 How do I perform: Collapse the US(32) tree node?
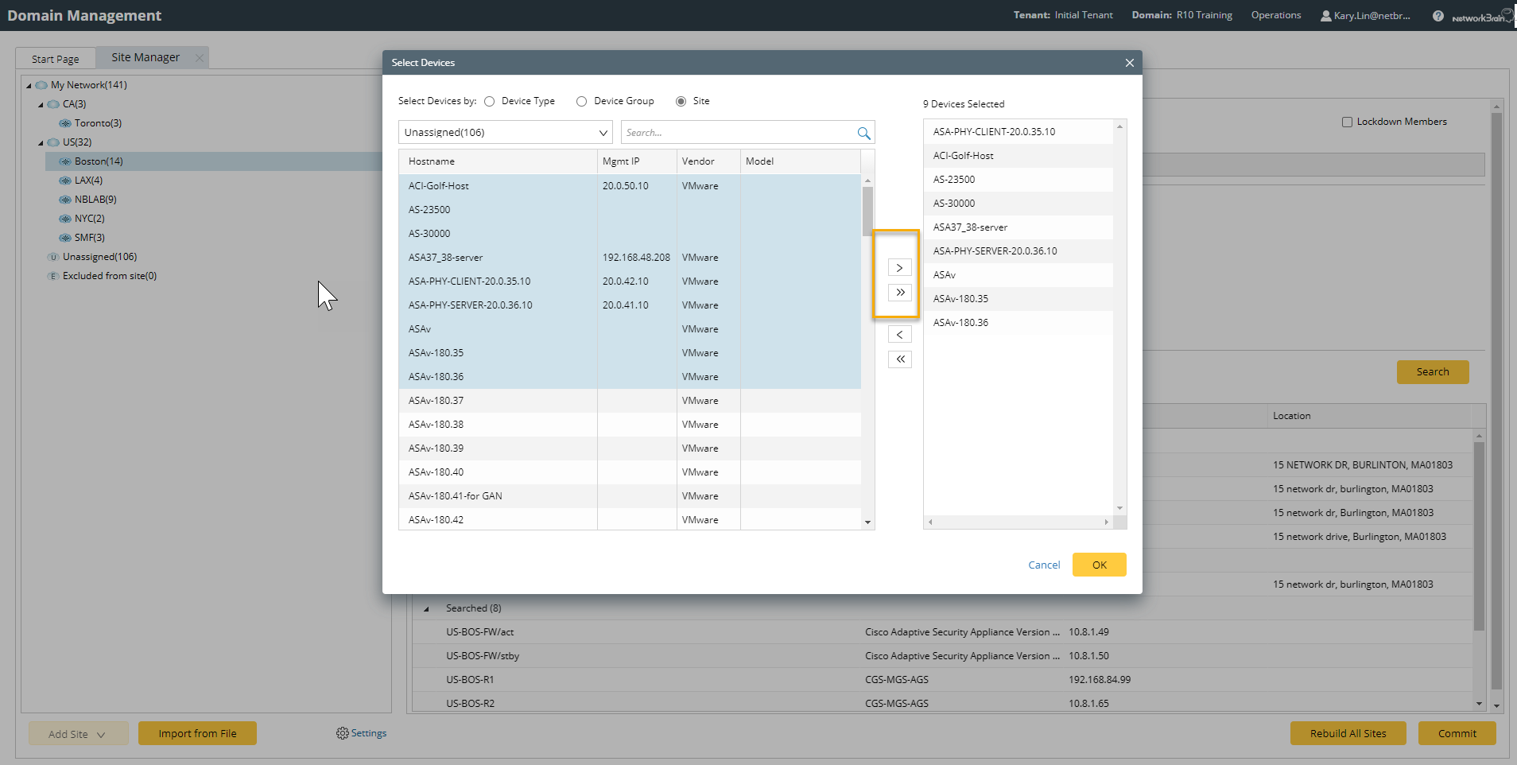[41, 143]
